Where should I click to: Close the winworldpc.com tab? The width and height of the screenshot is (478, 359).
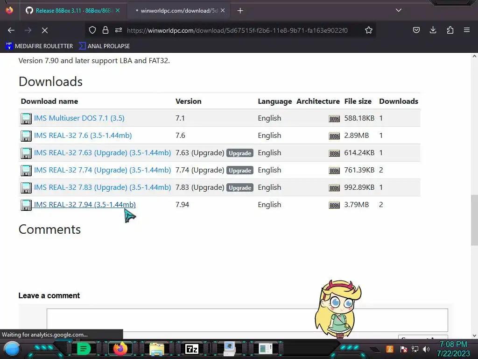coord(223,10)
